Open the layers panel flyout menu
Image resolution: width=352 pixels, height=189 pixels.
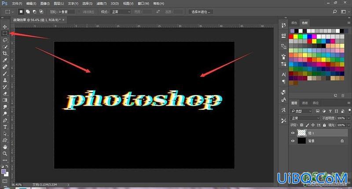coord(348,103)
